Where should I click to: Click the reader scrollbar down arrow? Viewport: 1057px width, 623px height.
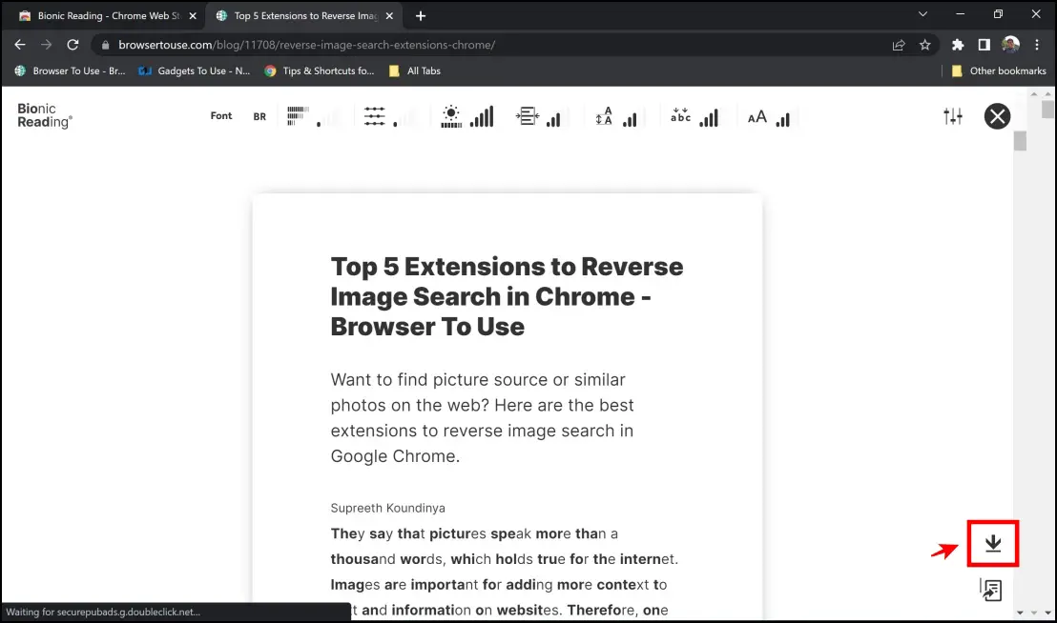click(1020, 613)
